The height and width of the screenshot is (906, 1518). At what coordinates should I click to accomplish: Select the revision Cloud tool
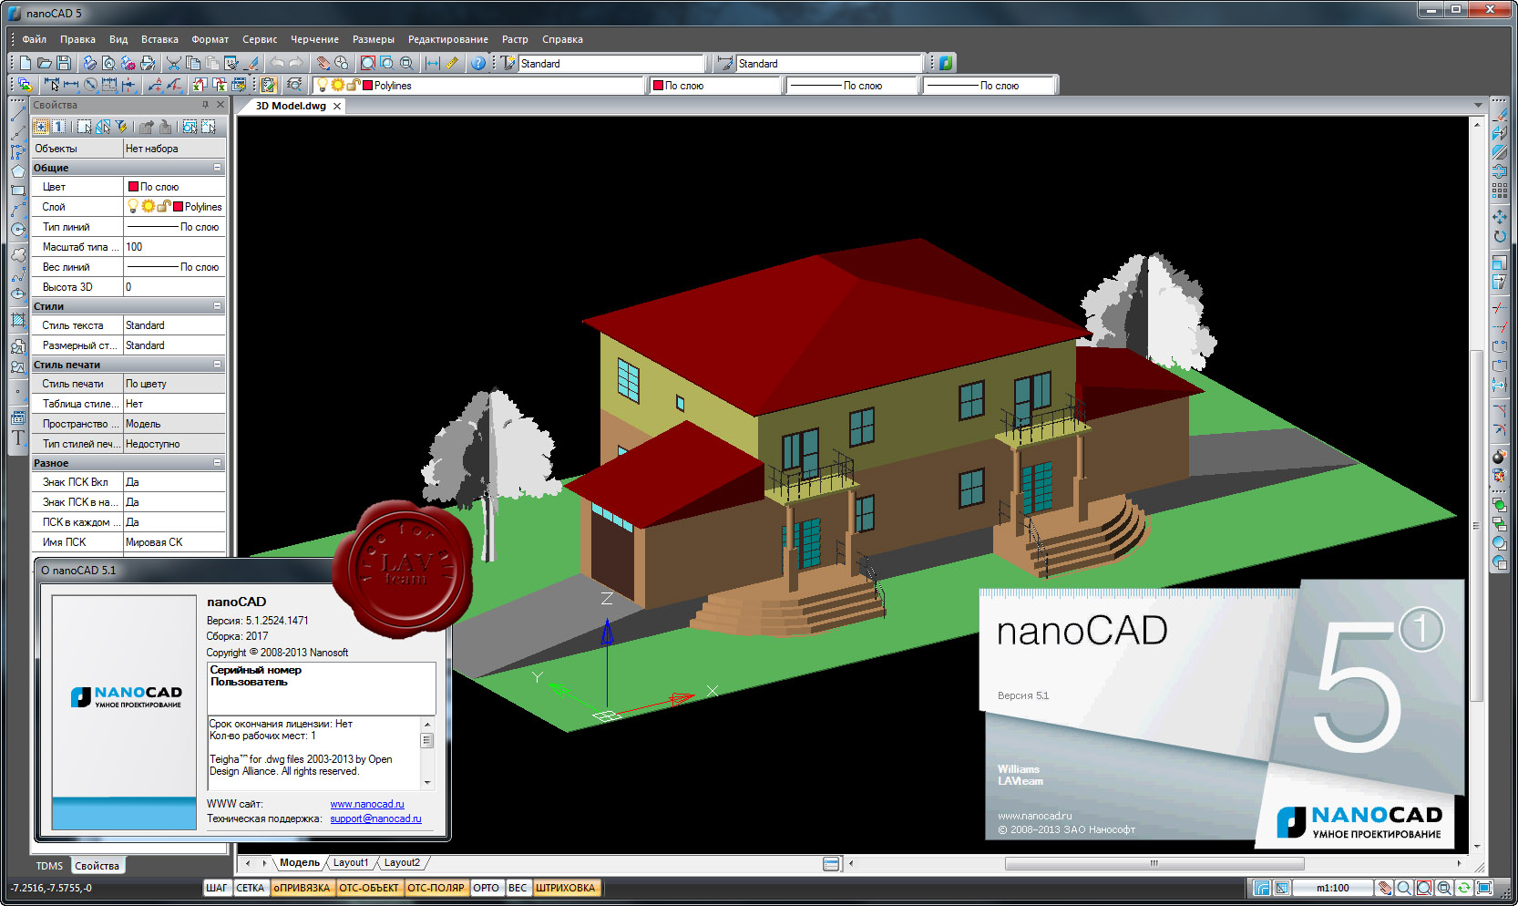coord(17,255)
